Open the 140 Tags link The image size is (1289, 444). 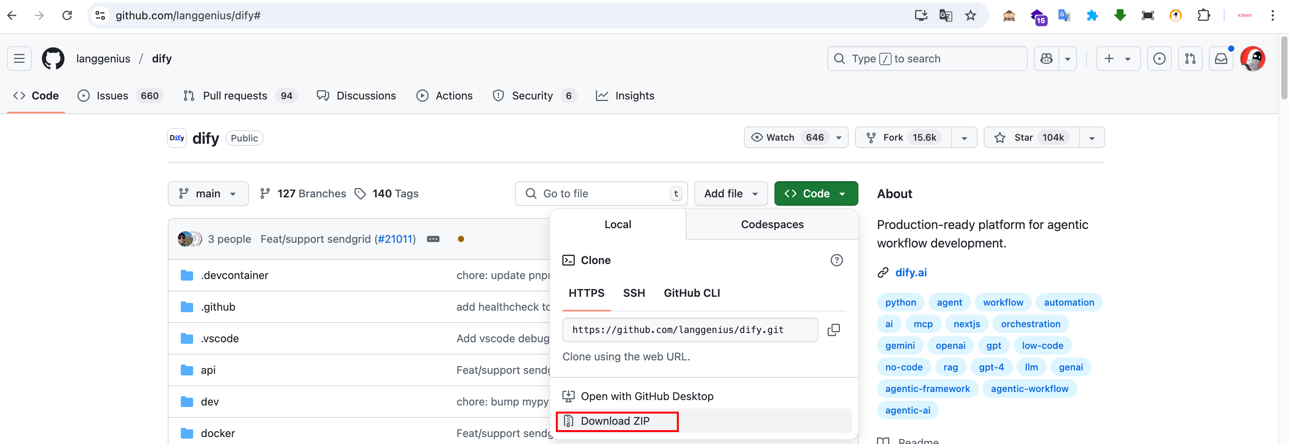387,194
